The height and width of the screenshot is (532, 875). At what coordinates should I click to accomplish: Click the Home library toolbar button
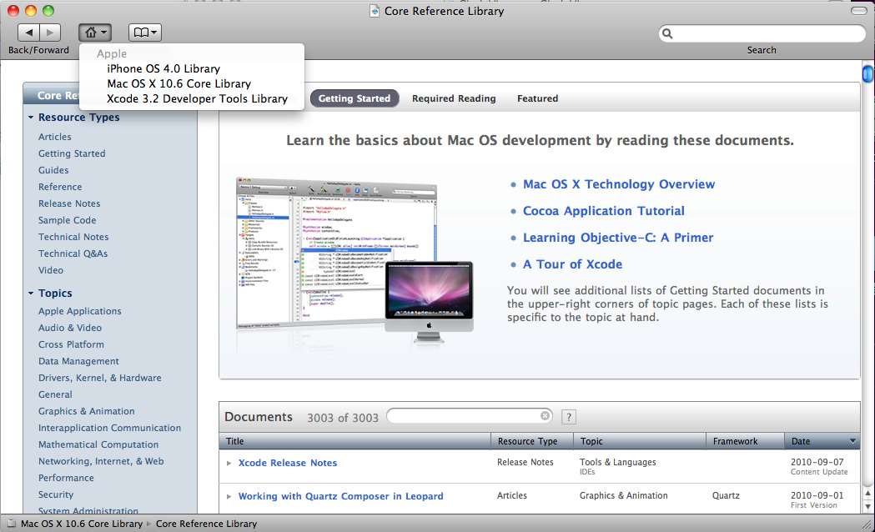(94, 33)
